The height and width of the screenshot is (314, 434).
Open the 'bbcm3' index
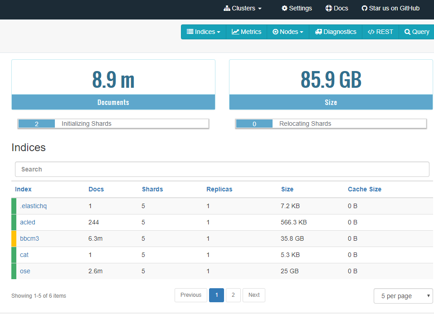tap(29, 238)
